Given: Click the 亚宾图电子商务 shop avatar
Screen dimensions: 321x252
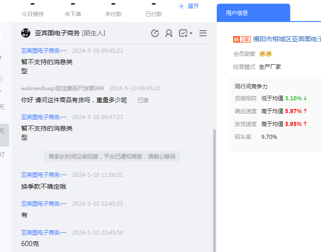Looking at the screenshot, I should coord(26,33).
